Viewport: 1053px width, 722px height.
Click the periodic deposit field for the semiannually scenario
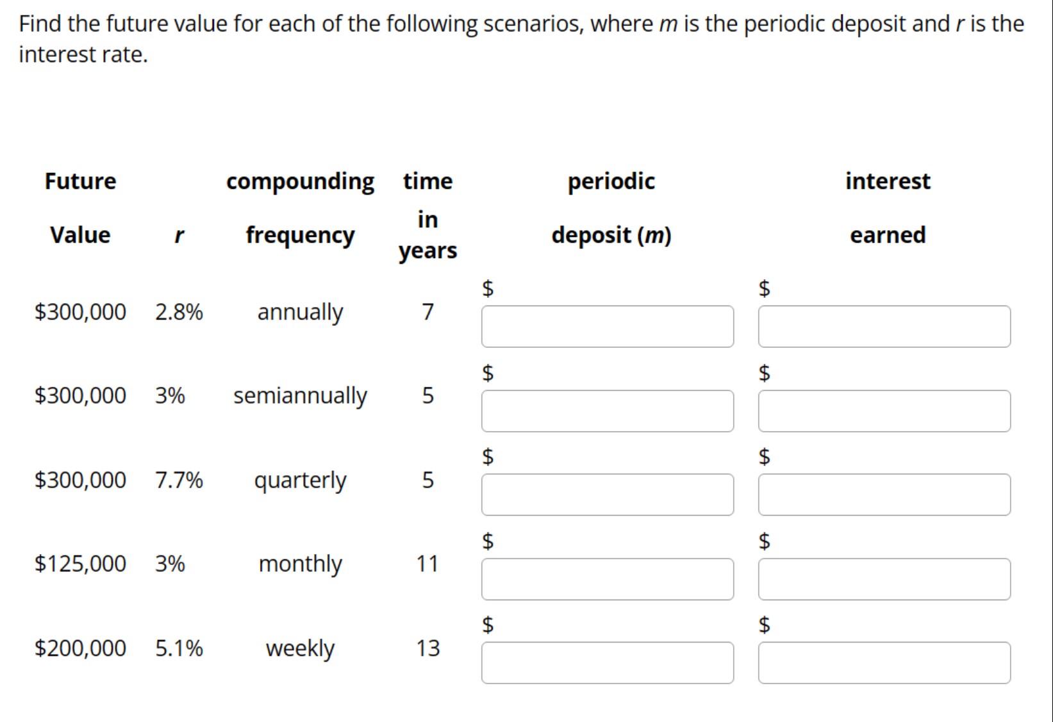[x=608, y=411]
